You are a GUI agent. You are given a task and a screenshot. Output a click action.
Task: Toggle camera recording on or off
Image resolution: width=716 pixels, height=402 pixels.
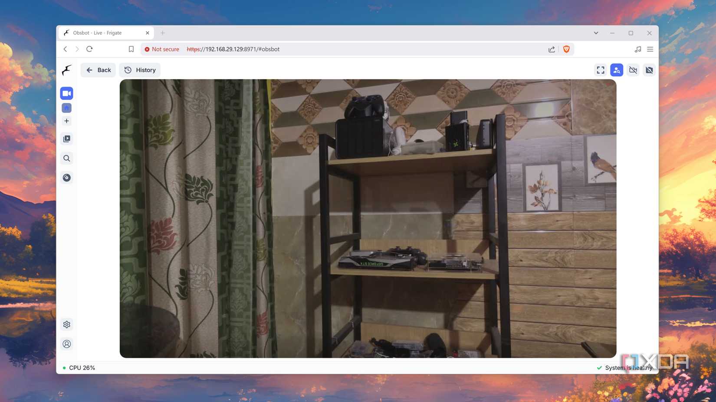coord(633,70)
